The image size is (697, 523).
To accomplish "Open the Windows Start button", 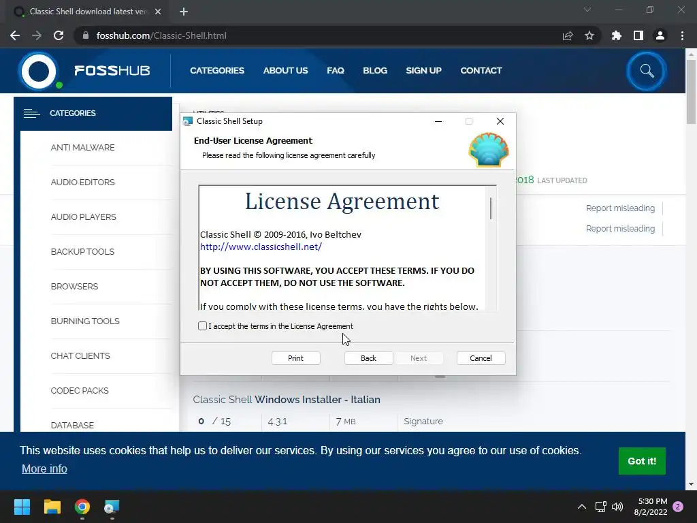I will (22, 507).
